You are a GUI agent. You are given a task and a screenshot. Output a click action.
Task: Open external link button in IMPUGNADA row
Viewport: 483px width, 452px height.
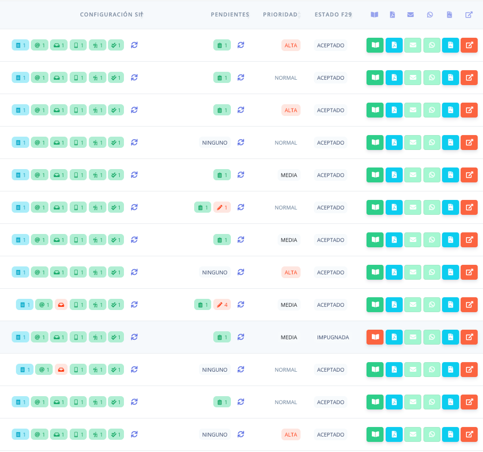coord(469,337)
